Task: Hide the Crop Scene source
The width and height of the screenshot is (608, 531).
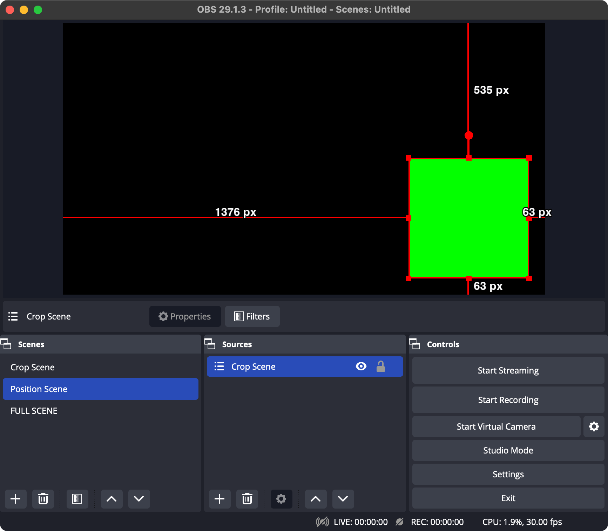Action: pos(361,366)
